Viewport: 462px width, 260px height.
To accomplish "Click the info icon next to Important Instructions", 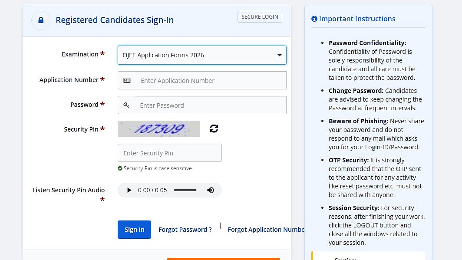I will pyautogui.click(x=314, y=19).
